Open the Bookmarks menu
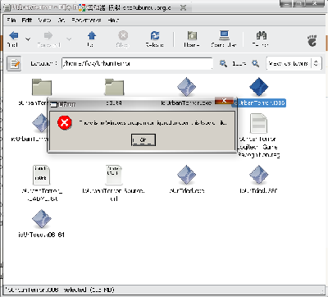The height and width of the screenshot is (297, 328). pyautogui.click(x=86, y=21)
